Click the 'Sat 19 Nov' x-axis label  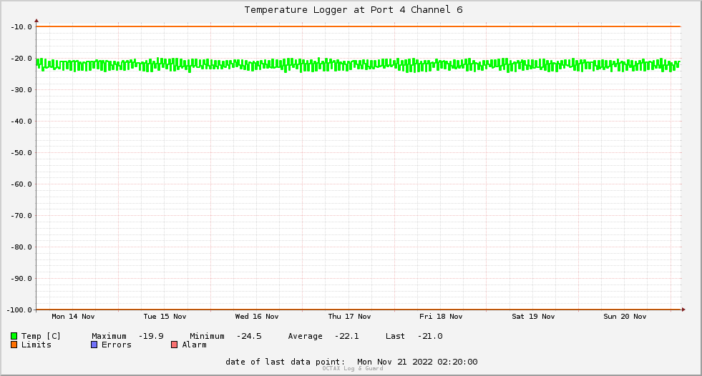533,317
